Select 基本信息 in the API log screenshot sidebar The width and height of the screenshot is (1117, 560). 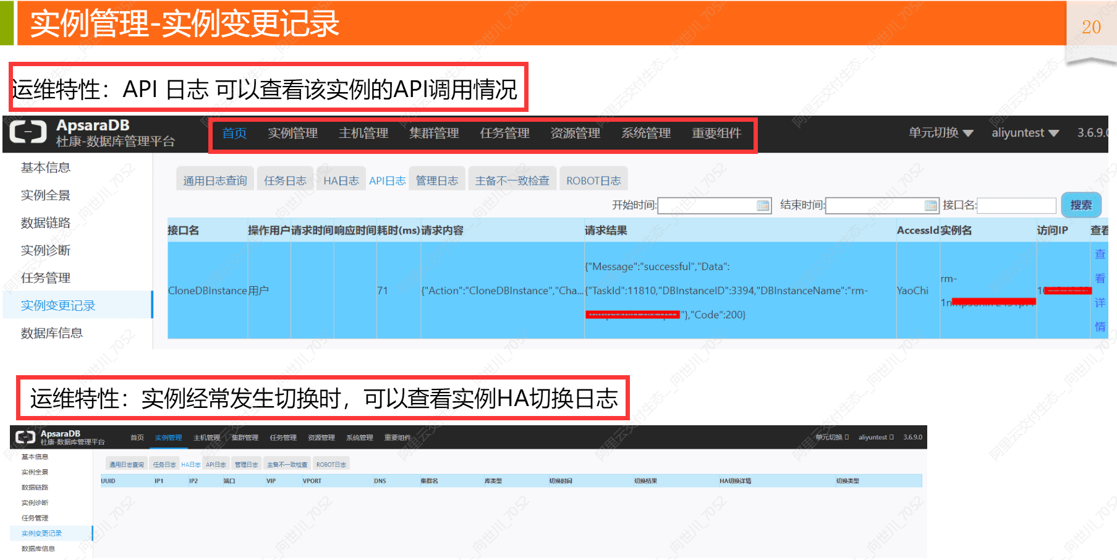tap(46, 167)
